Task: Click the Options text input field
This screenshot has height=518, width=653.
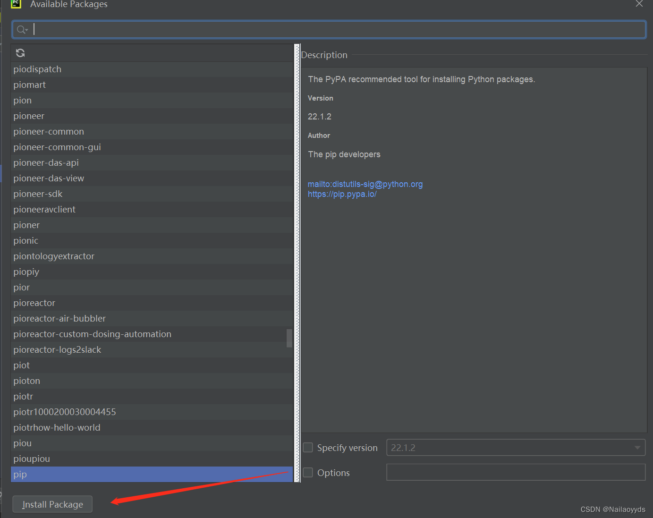Action: pyautogui.click(x=516, y=472)
